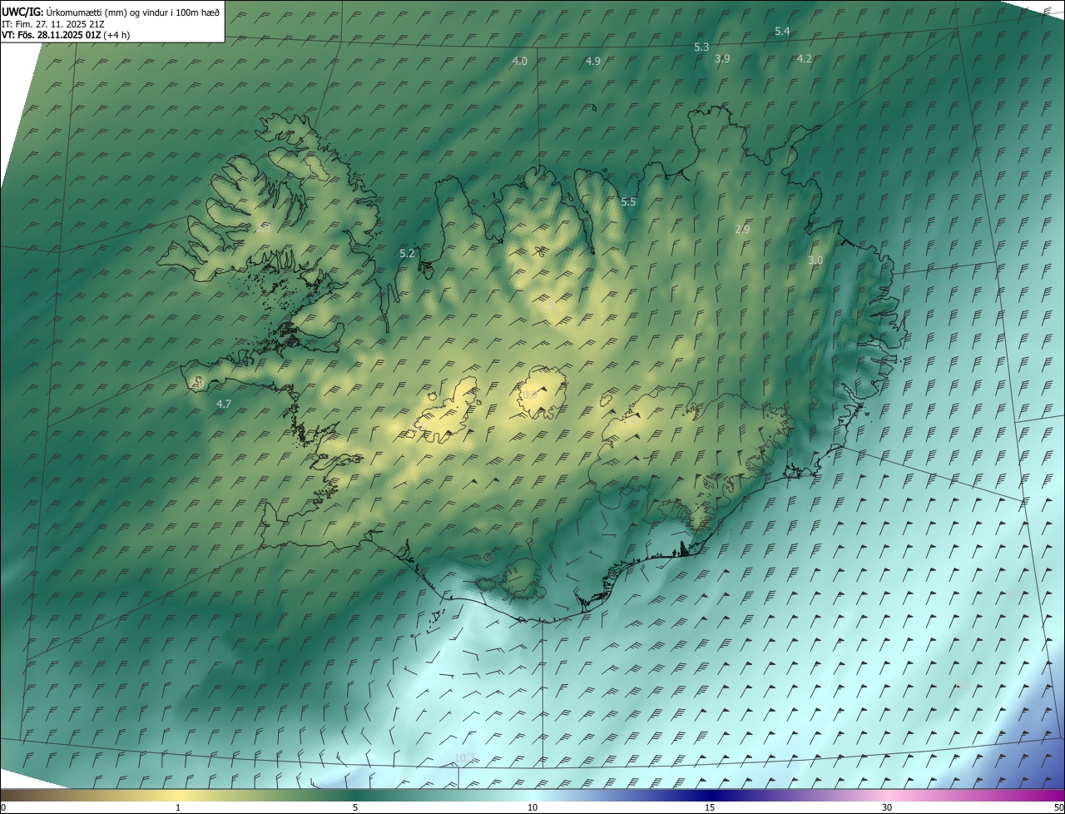This screenshot has width=1065, height=814.
Task: Click the 2.9 value label on the map
Action: pyautogui.click(x=743, y=230)
